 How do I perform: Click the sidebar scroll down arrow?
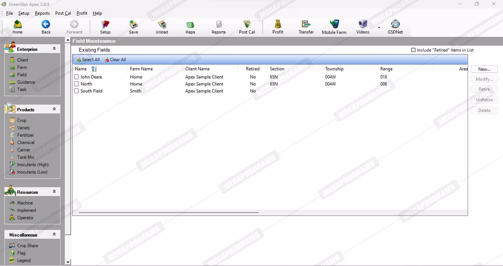tap(68, 262)
